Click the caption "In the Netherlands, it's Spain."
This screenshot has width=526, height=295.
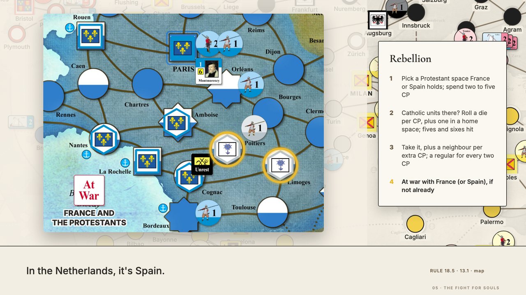pyautogui.click(x=95, y=271)
